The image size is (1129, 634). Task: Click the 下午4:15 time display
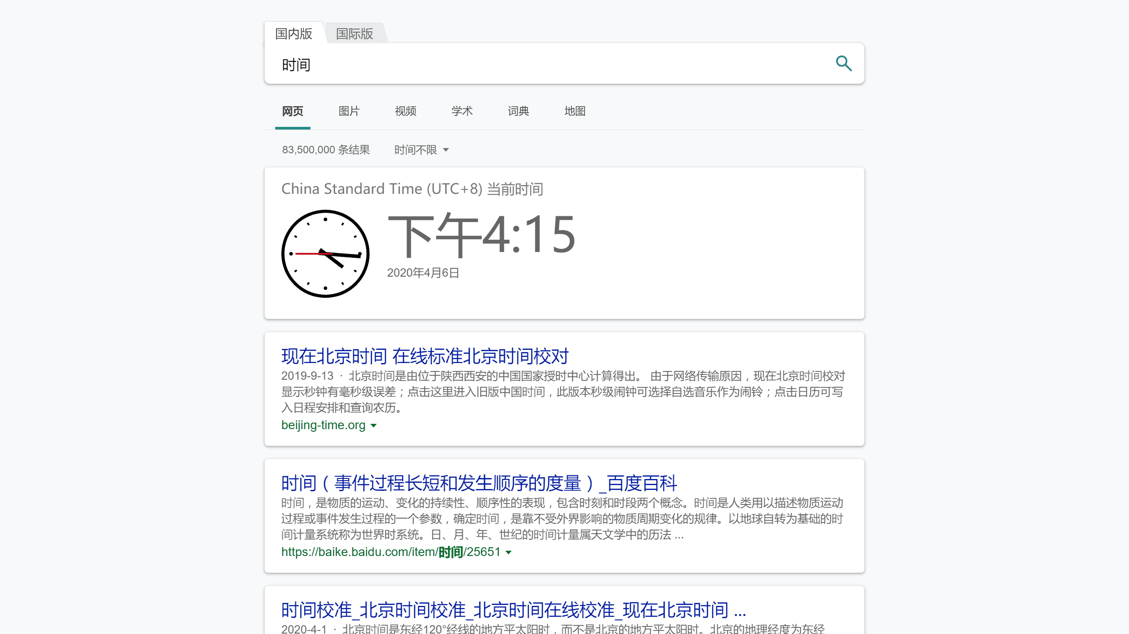tap(482, 234)
